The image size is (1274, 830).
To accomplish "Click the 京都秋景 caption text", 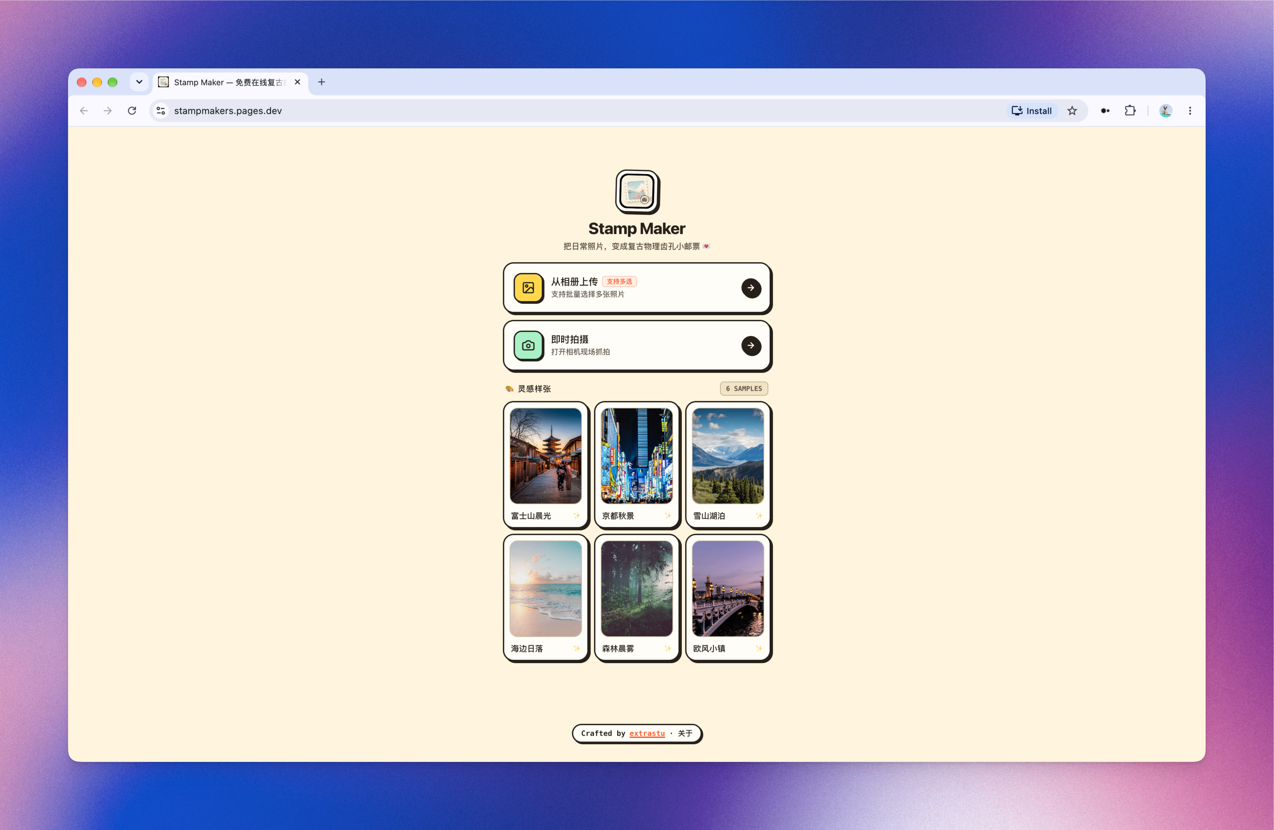I will 618,516.
